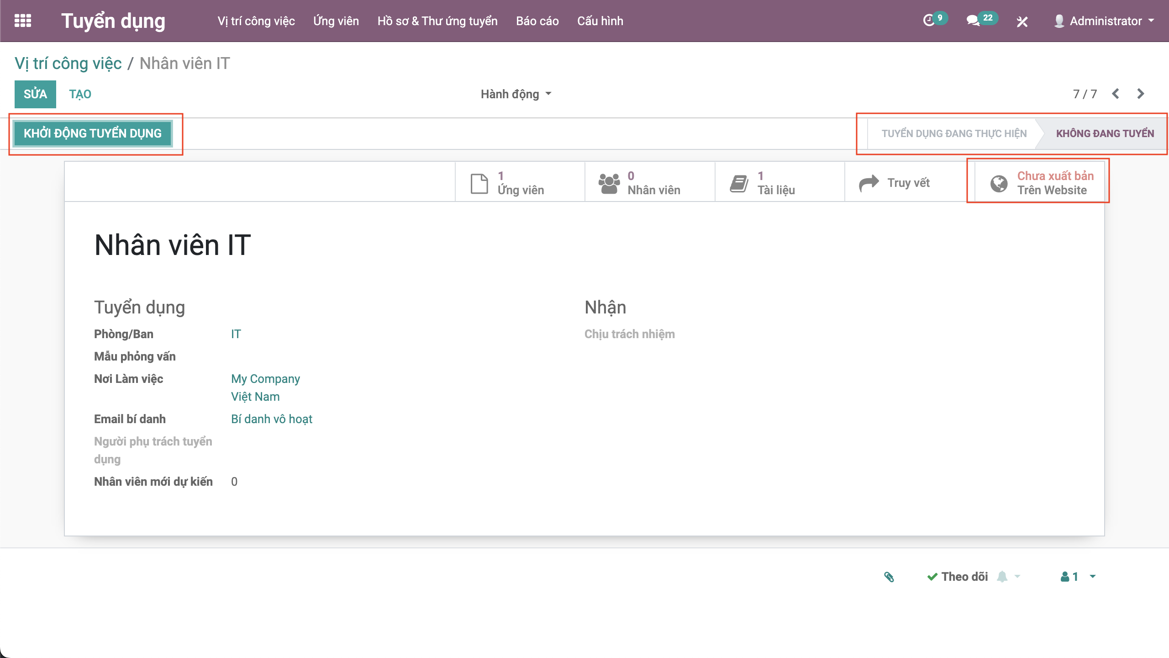Screen dimensions: 1169x658
Task: Open the conversations chat bubble icon
Action: click(973, 21)
